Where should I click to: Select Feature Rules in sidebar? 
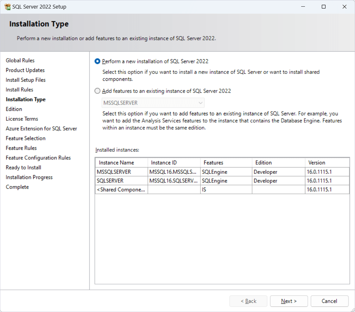tap(21, 148)
